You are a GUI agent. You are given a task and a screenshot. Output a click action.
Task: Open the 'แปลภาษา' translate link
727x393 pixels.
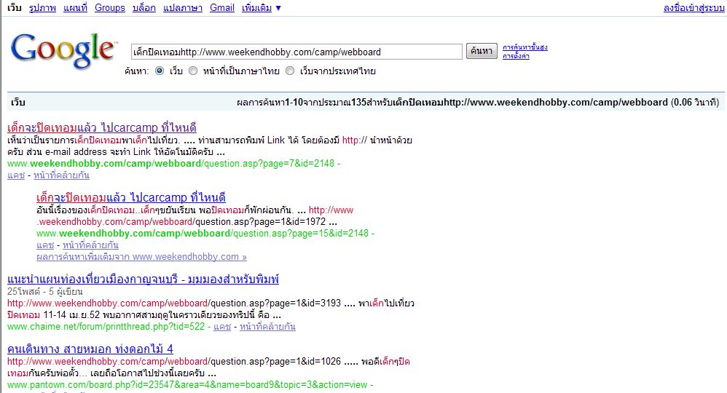pos(182,8)
